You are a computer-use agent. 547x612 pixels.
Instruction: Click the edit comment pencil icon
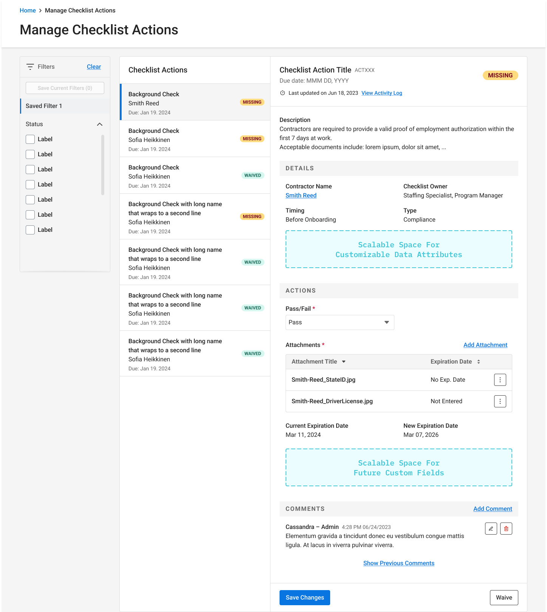coord(491,529)
